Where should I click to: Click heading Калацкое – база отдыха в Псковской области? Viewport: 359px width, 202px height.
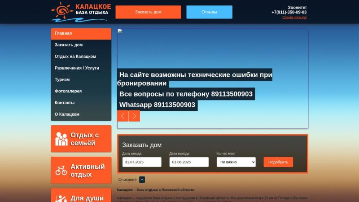click(x=156, y=190)
